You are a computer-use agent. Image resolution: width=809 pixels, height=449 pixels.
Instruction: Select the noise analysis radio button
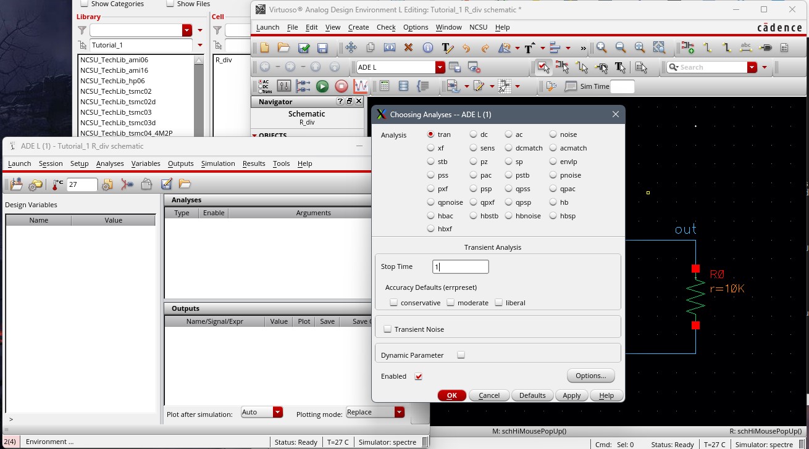[553, 134]
